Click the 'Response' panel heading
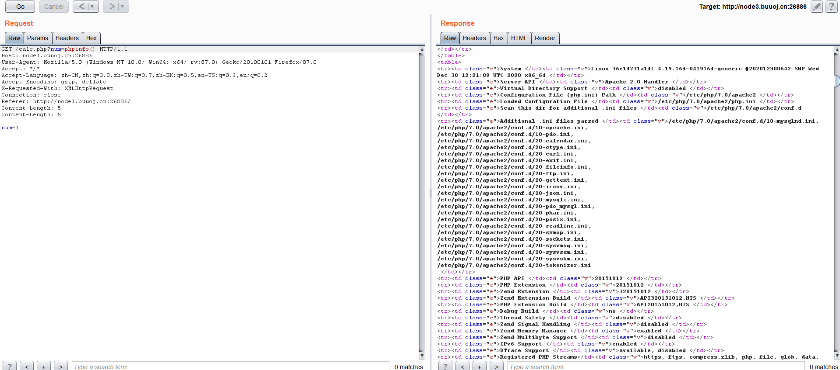This screenshot has height=370, width=840. click(x=457, y=23)
